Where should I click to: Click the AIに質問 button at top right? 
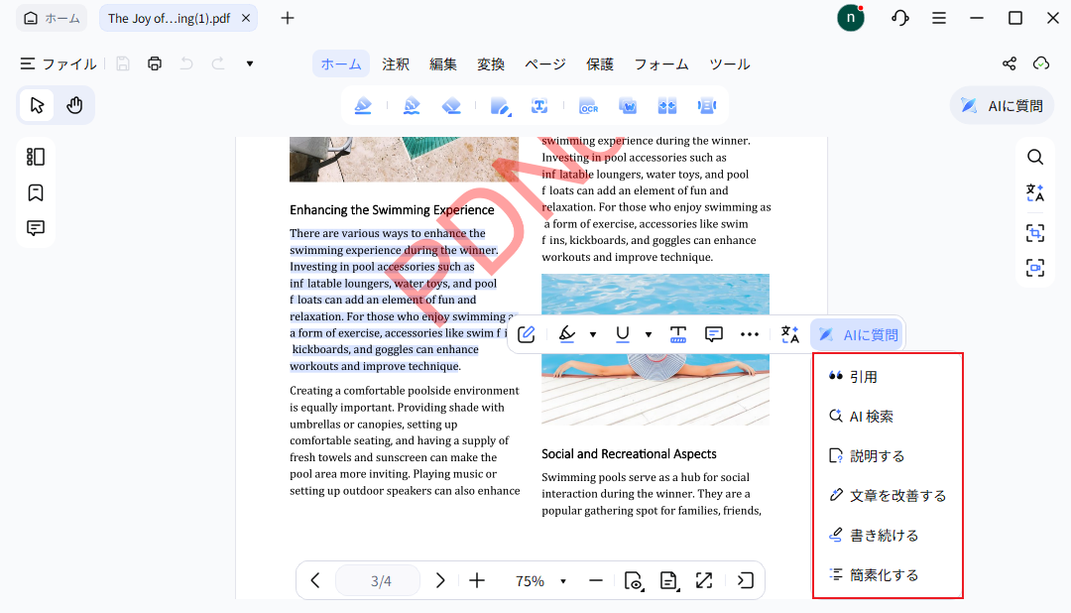1002,105
